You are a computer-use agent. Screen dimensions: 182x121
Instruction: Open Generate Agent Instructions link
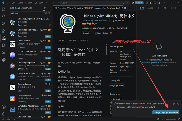point(153,63)
